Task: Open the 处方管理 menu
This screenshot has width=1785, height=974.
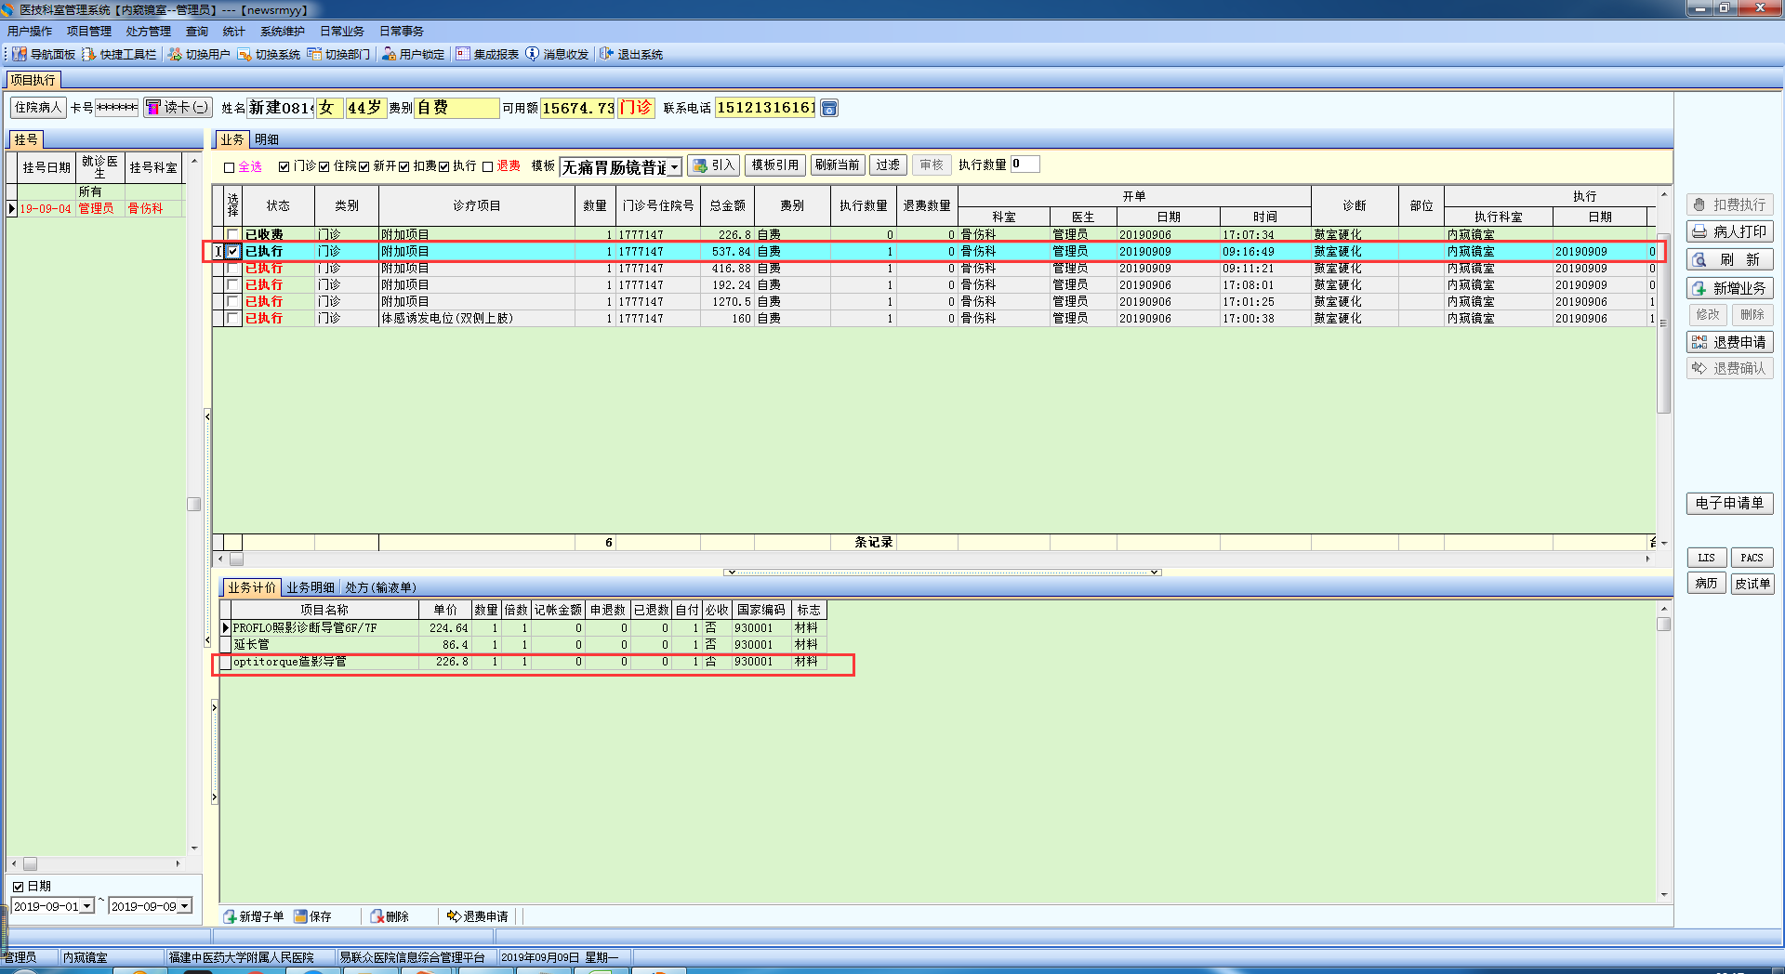Action: pyautogui.click(x=149, y=32)
